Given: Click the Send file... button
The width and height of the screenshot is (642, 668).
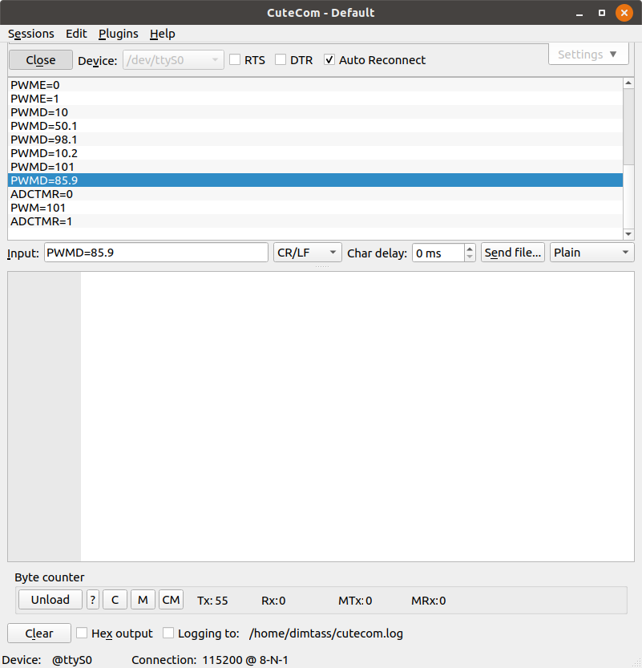Looking at the screenshot, I should pos(513,253).
